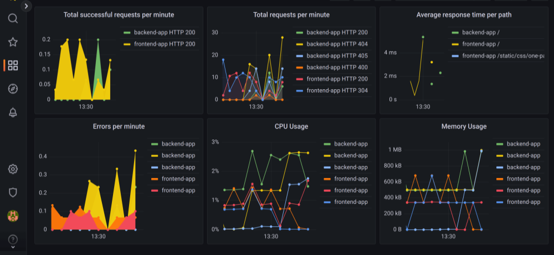Select yellow backend-app in CPU Usage legend

click(x=351, y=156)
